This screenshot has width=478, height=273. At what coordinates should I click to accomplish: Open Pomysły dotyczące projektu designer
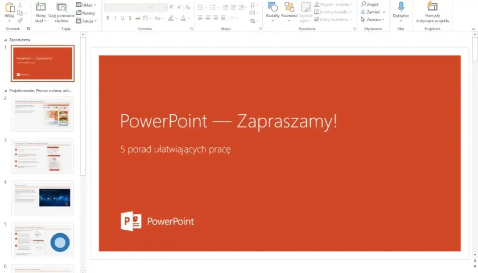pyautogui.click(x=432, y=12)
